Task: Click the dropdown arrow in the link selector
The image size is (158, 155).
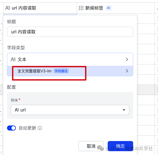Action: pos(124,110)
